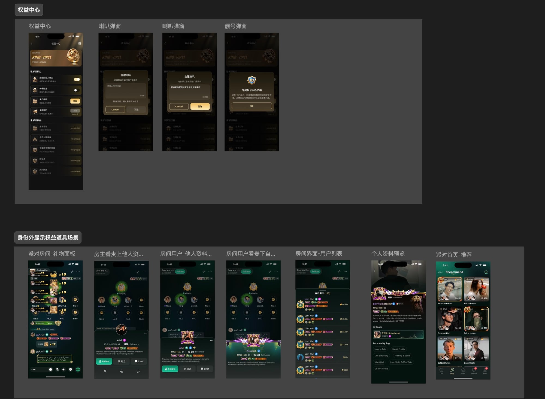Viewport: 545px width, 399px height.
Task: Click the muted microphone icon in chat bar
Action: [x=57, y=370]
